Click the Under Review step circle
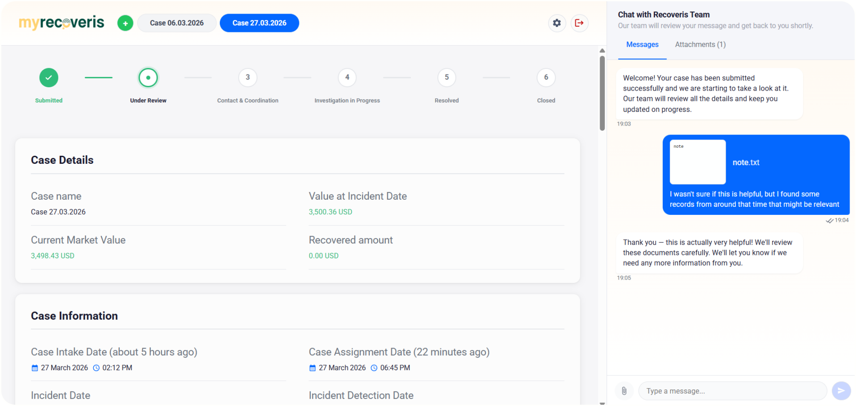The image size is (856, 406). click(148, 77)
